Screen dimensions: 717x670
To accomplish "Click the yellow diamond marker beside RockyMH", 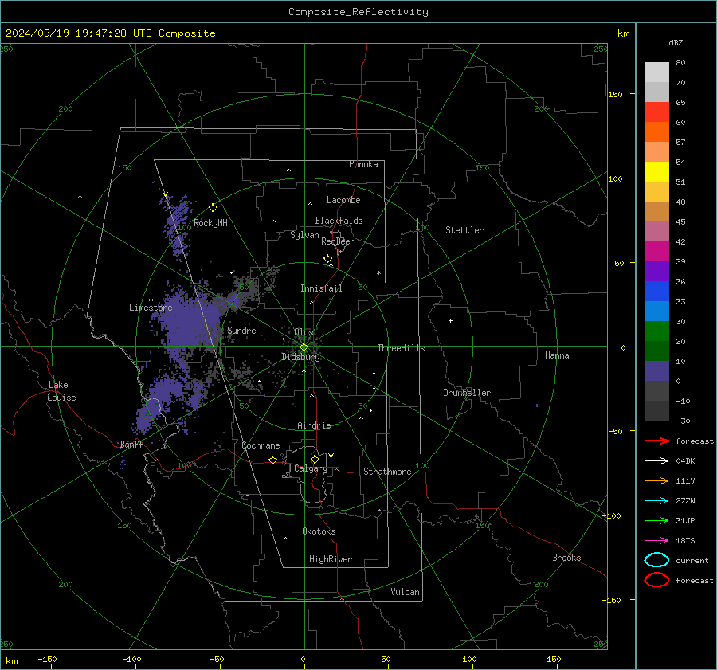I will click(213, 208).
